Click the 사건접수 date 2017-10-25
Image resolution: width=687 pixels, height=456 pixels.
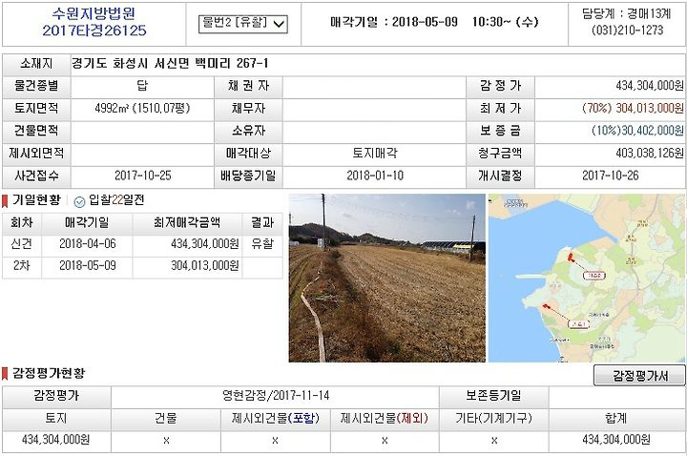click(143, 176)
